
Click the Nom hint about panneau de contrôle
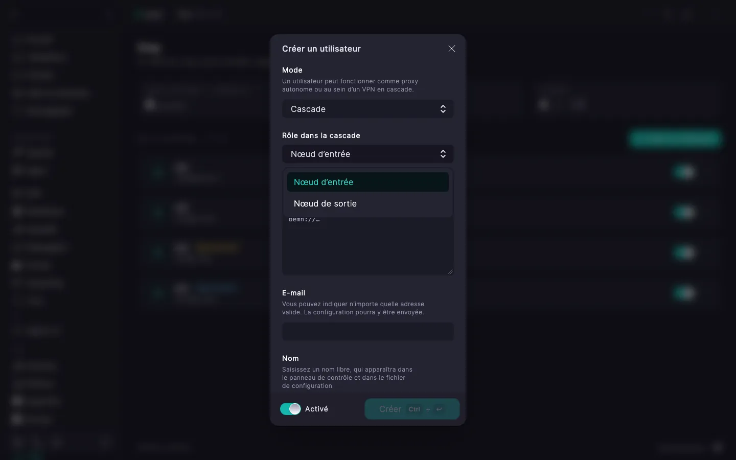pyautogui.click(x=348, y=378)
